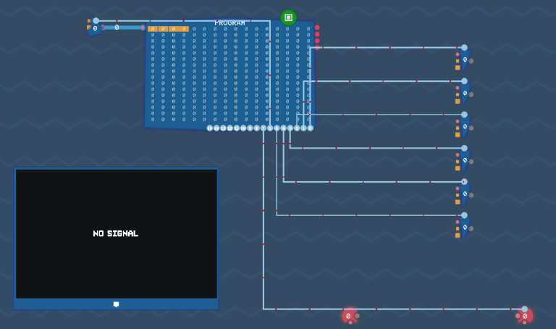This screenshot has height=329, width=556.
Task: Select the red component at bottom center
Action: point(349,316)
